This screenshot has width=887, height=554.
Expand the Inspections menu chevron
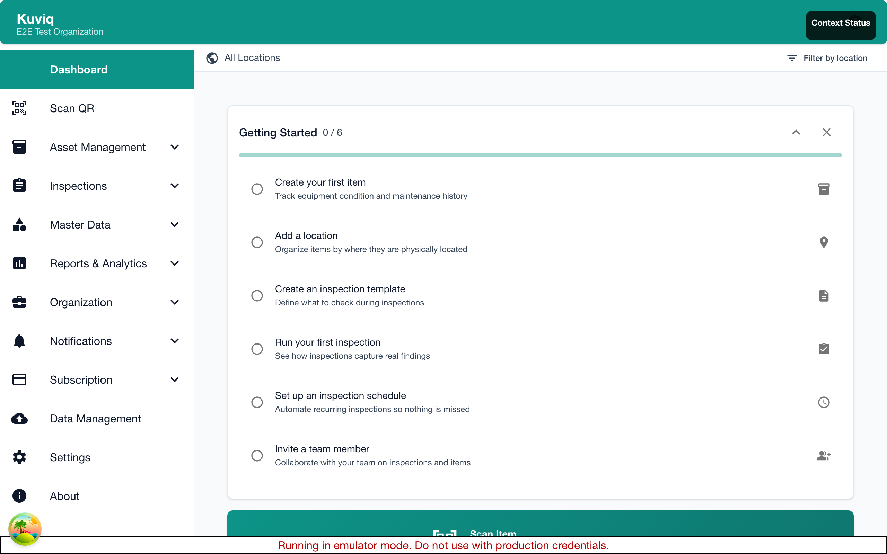(x=175, y=186)
